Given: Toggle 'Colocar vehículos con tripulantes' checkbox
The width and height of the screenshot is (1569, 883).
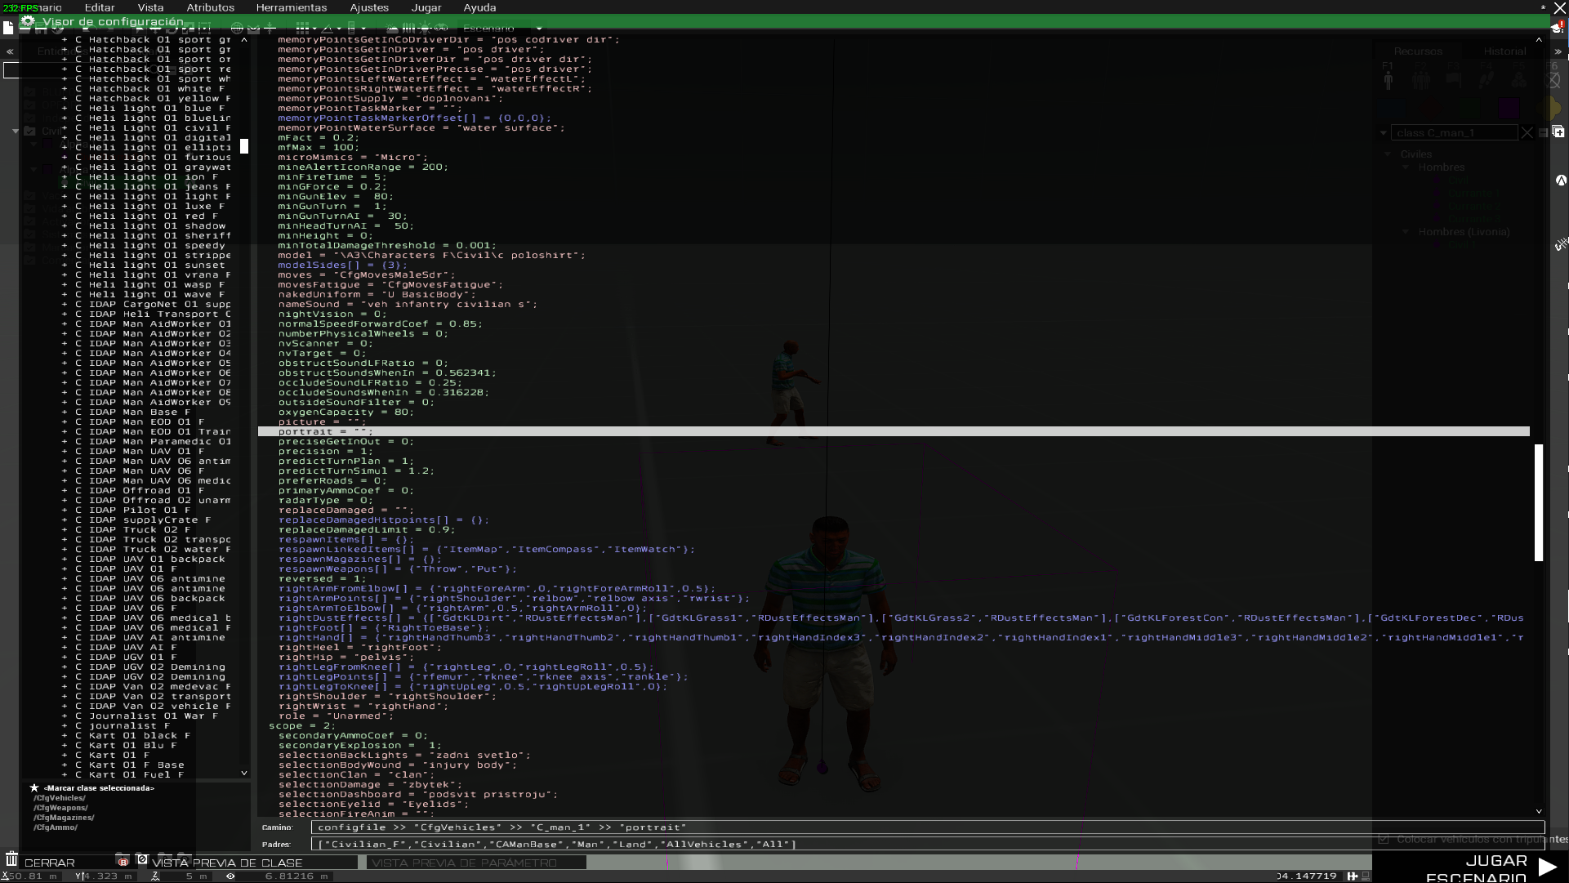Looking at the screenshot, I should pyautogui.click(x=1384, y=839).
